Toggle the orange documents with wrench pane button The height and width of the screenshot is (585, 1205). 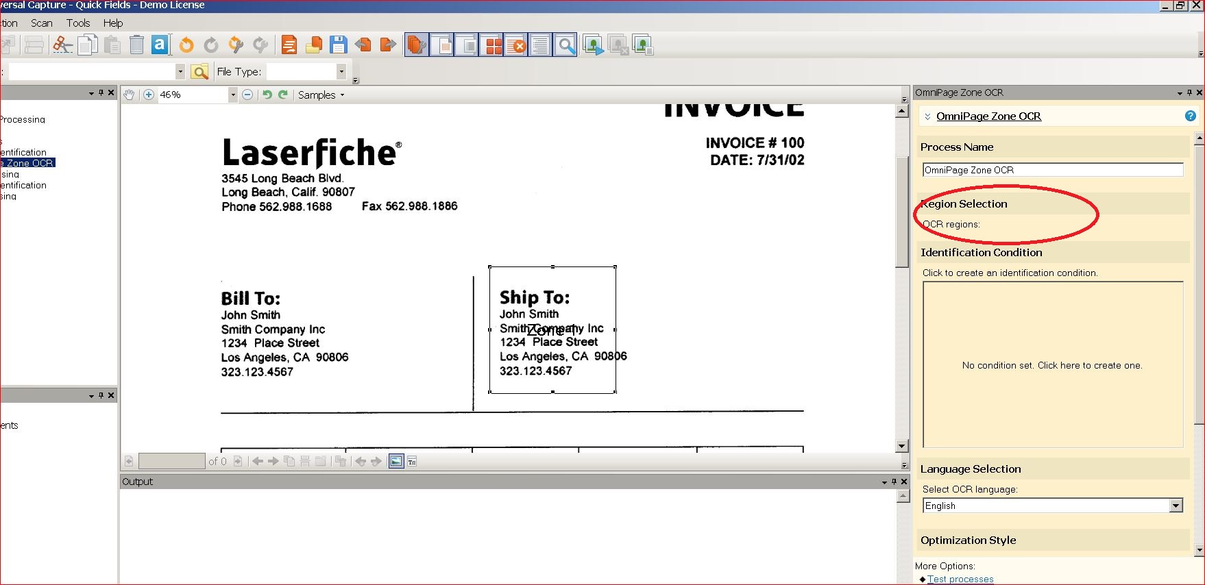coord(417,45)
